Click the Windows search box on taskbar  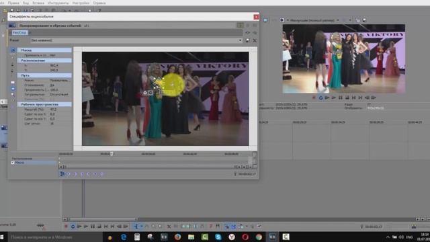click(x=55, y=237)
